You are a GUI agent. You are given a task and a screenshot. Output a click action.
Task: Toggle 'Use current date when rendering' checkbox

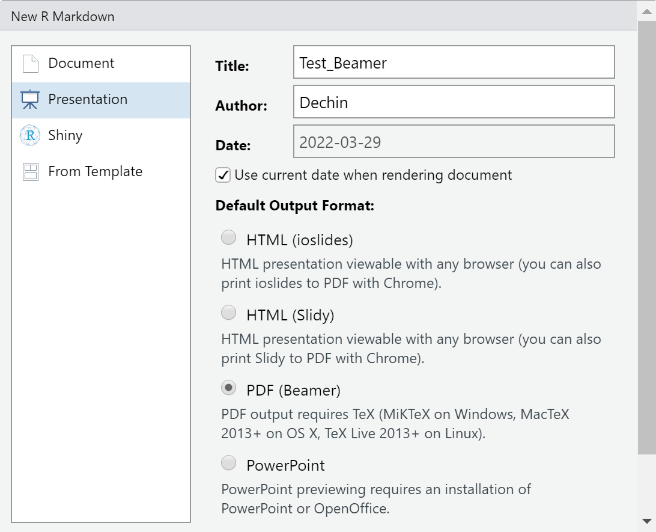pyautogui.click(x=223, y=176)
